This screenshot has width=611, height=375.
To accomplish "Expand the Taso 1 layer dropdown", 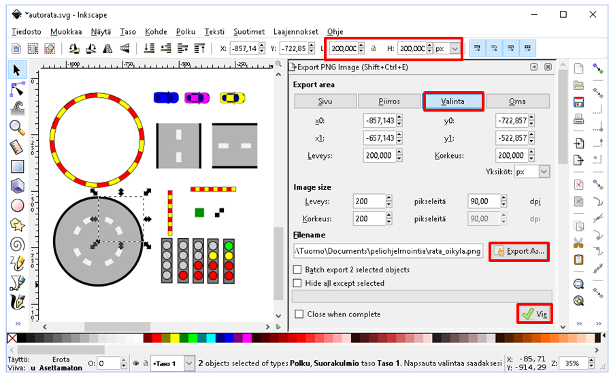I will (188, 363).
